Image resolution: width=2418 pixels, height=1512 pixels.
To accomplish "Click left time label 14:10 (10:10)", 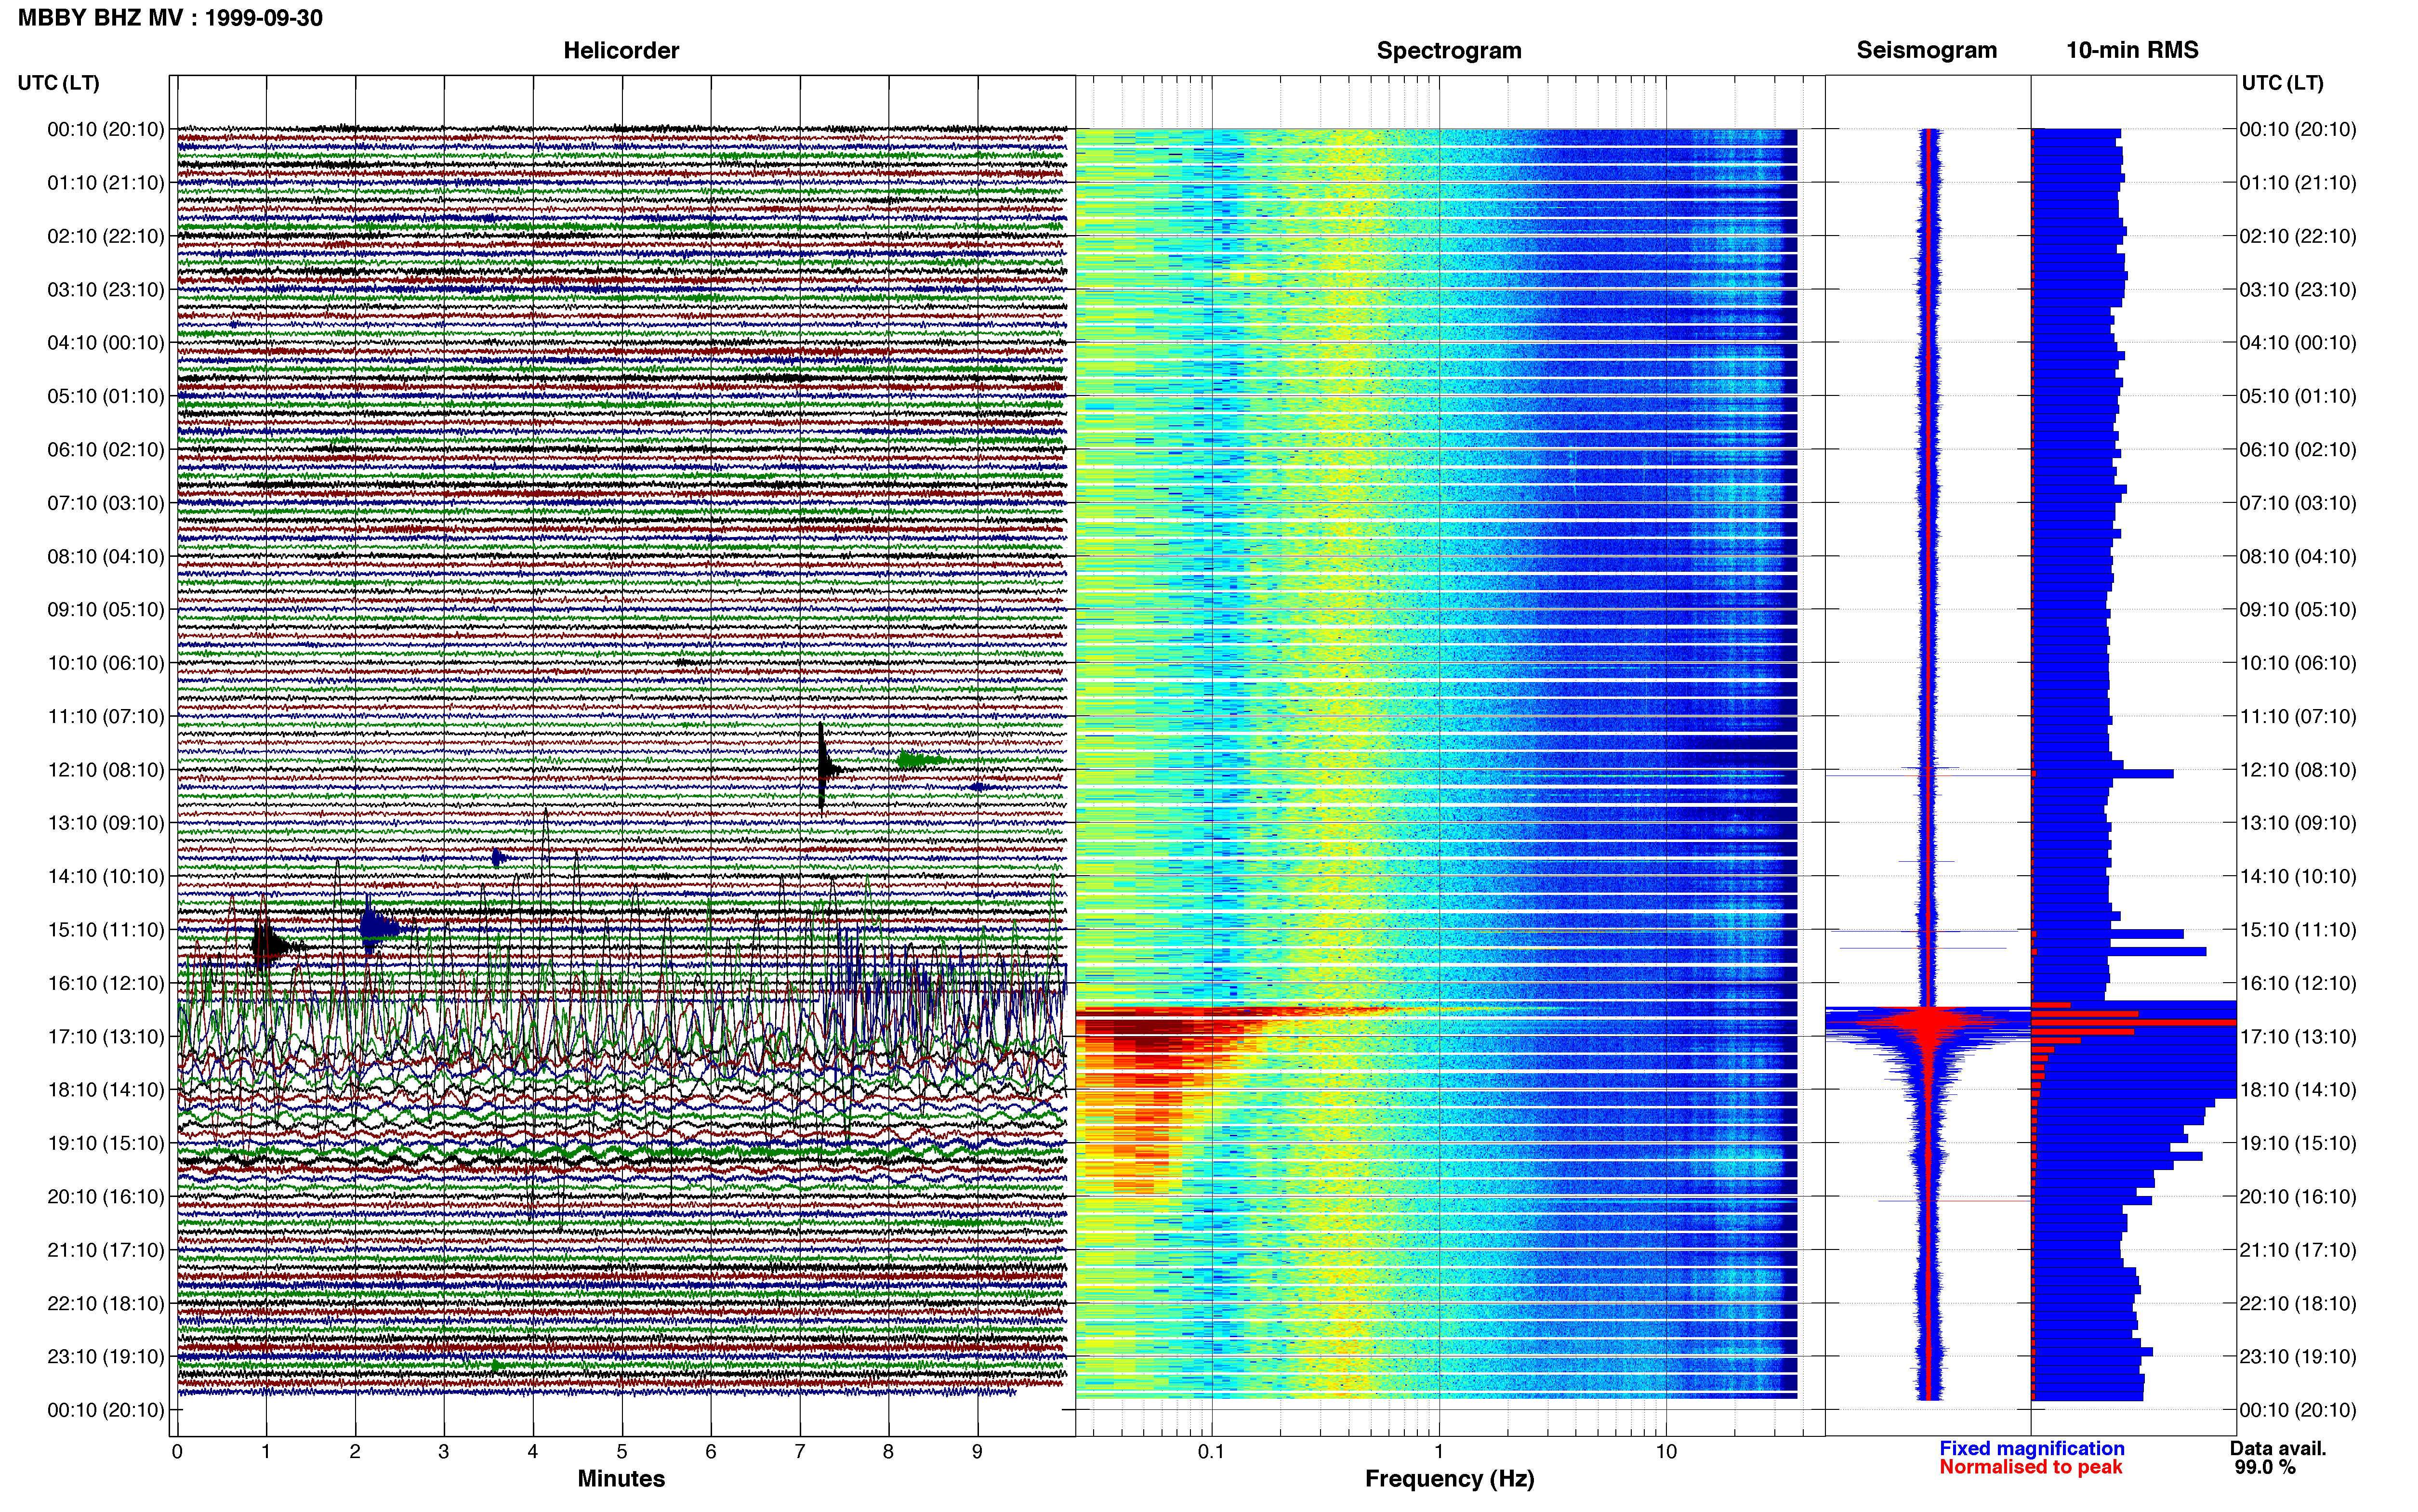I will pyautogui.click(x=106, y=876).
